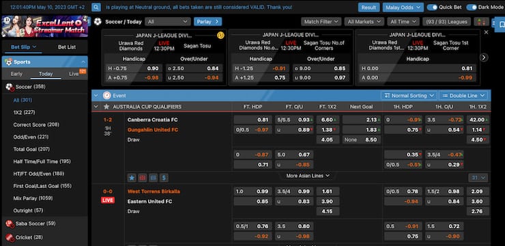Click the red LIVE badge for West Torrens match
This screenshot has height=246, width=505.
click(x=108, y=200)
